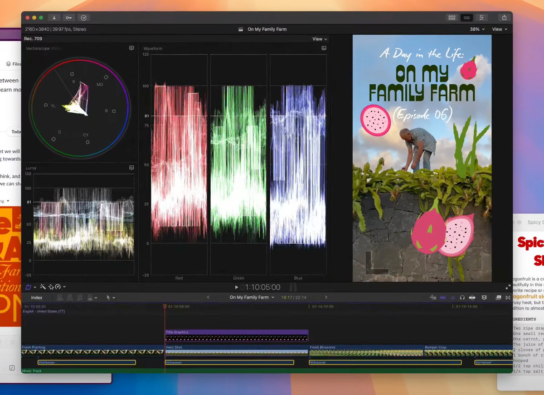Screen dimensions: 544x395
Task: Open the On My Family Farm timeline dropdown
Action: tap(252, 298)
